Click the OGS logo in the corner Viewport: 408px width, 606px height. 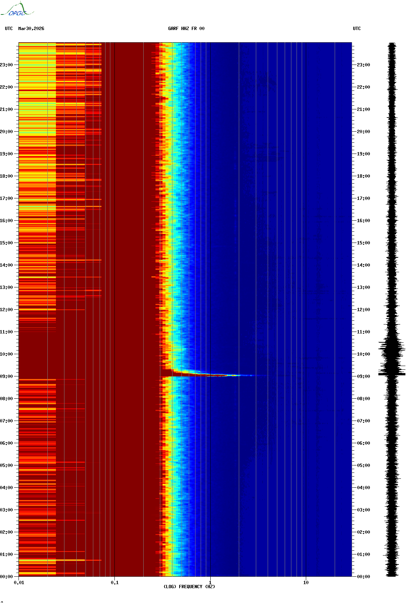(17, 9)
